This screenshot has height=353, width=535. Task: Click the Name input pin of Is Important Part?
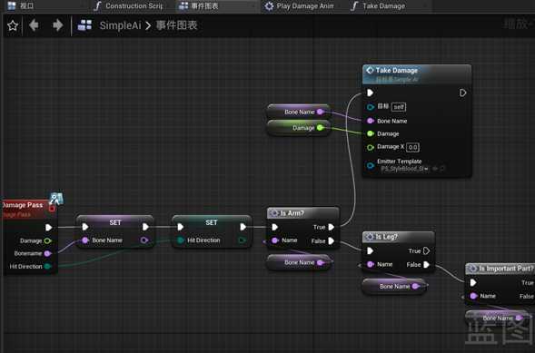pyautogui.click(x=473, y=296)
